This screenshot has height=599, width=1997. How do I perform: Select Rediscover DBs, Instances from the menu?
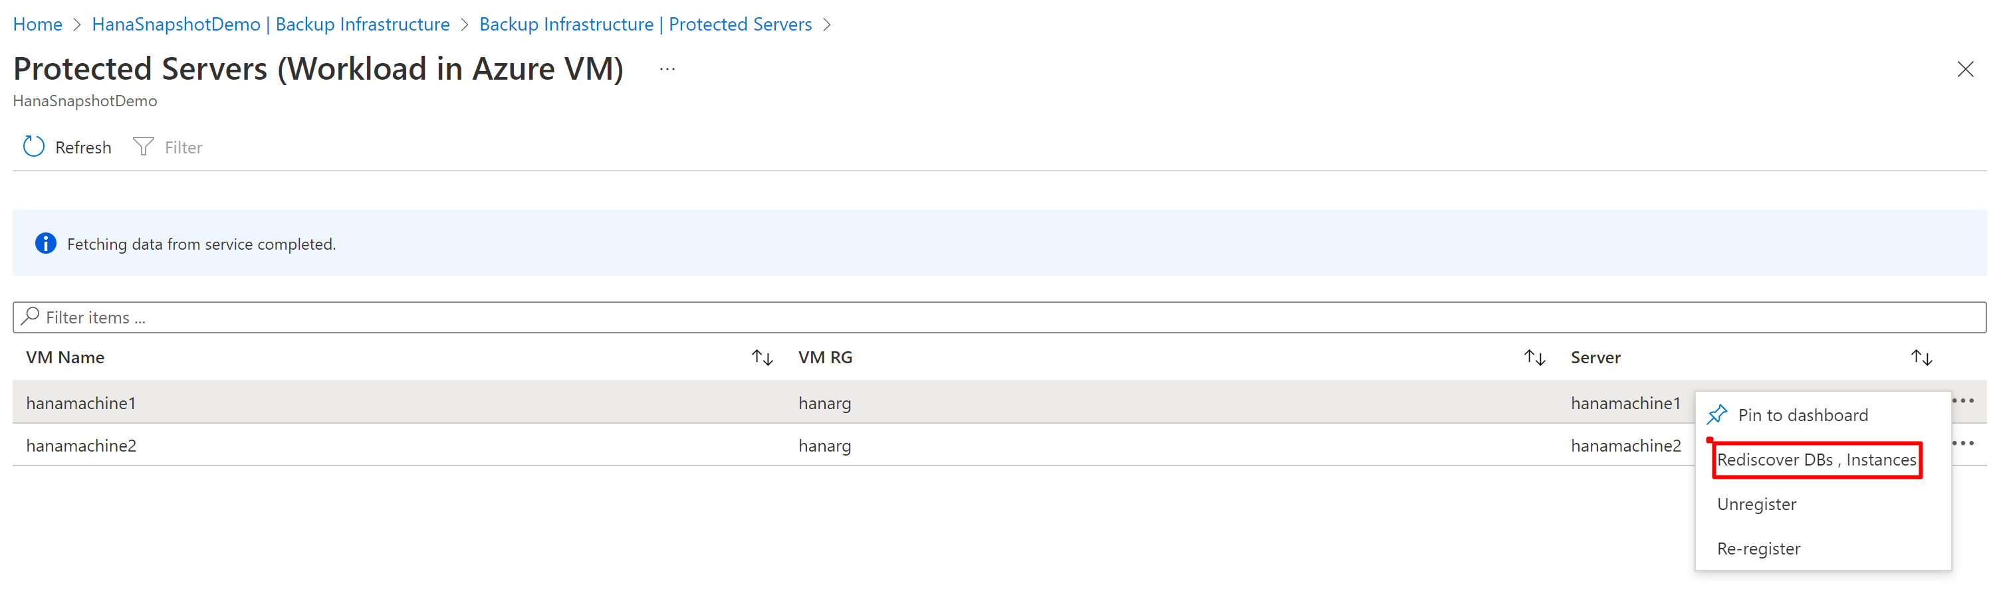click(1817, 459)
